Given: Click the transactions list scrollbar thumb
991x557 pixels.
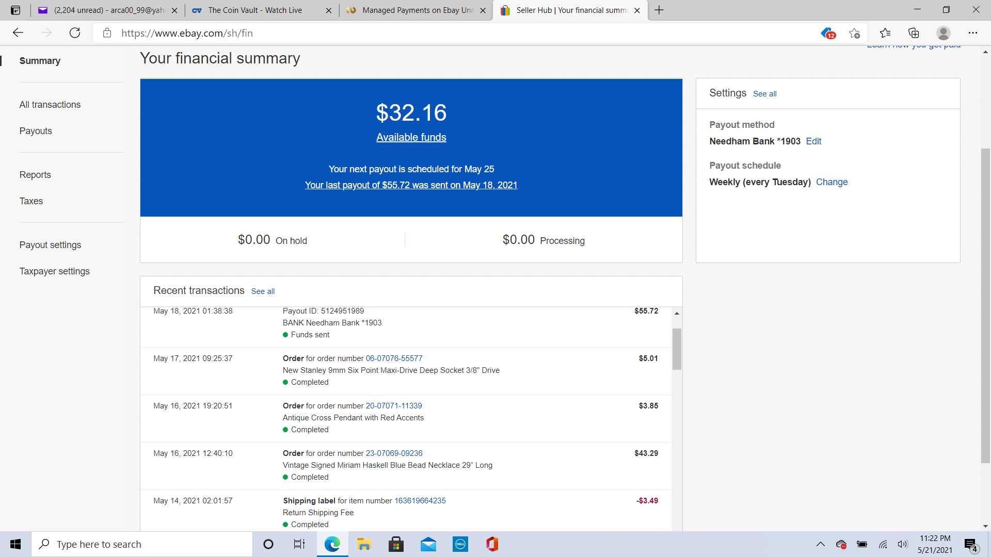Looking at the screenshot, I should point(677,349).
